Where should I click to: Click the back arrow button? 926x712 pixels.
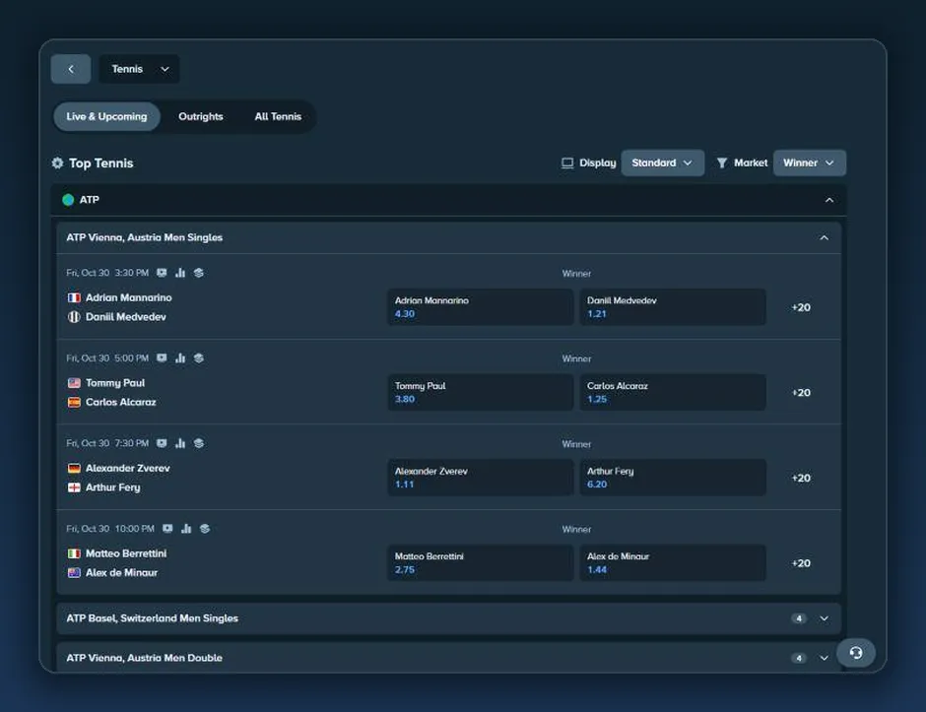(71, 69)
